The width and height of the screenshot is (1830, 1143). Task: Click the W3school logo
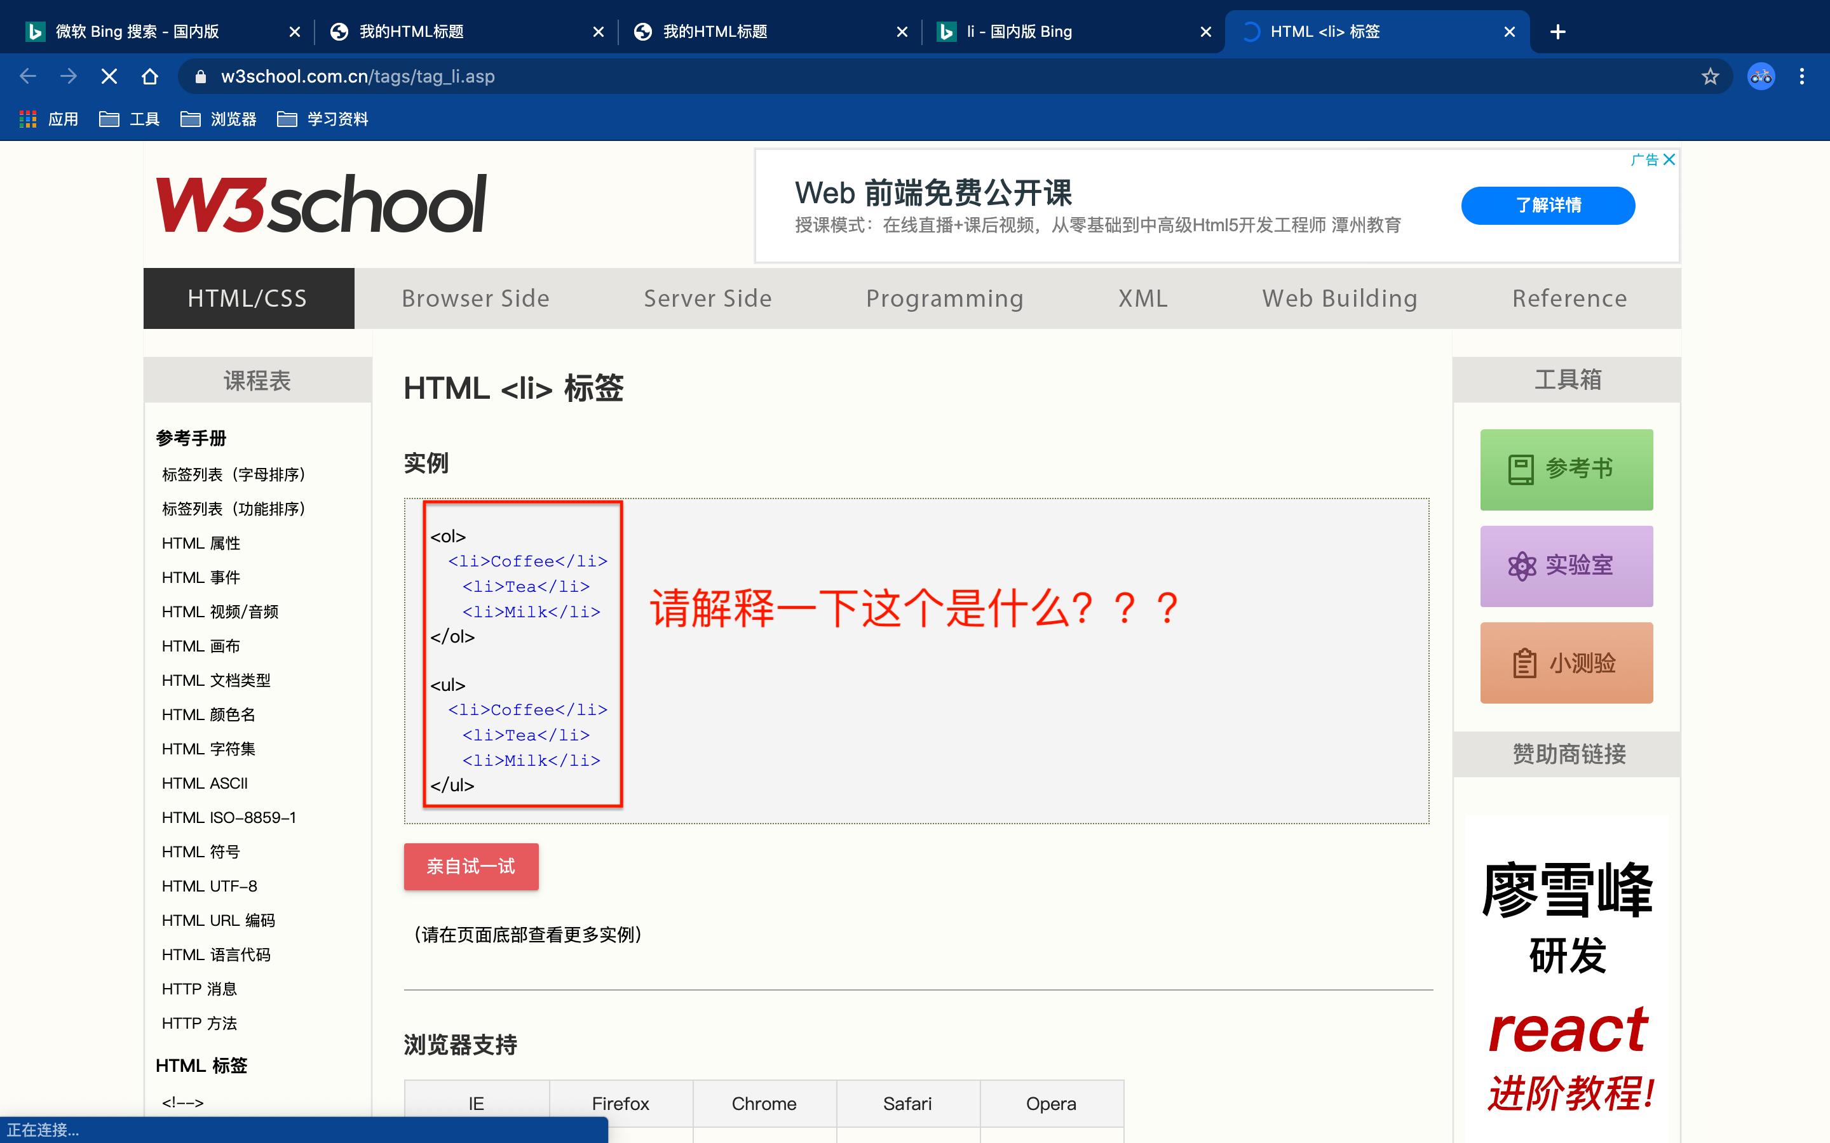click(x=321, y=203)
